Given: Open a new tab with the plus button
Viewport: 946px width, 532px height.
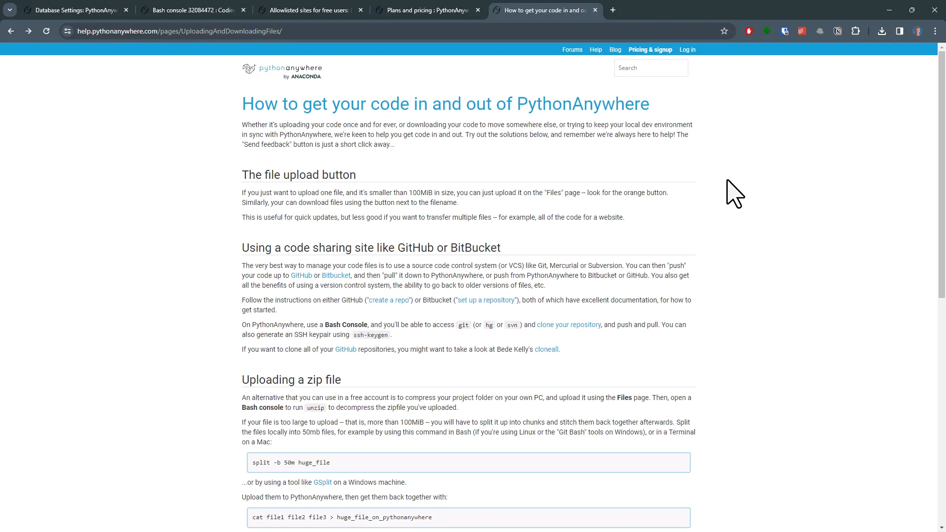Looking at the screenshot, I should (x=612, y=10).
